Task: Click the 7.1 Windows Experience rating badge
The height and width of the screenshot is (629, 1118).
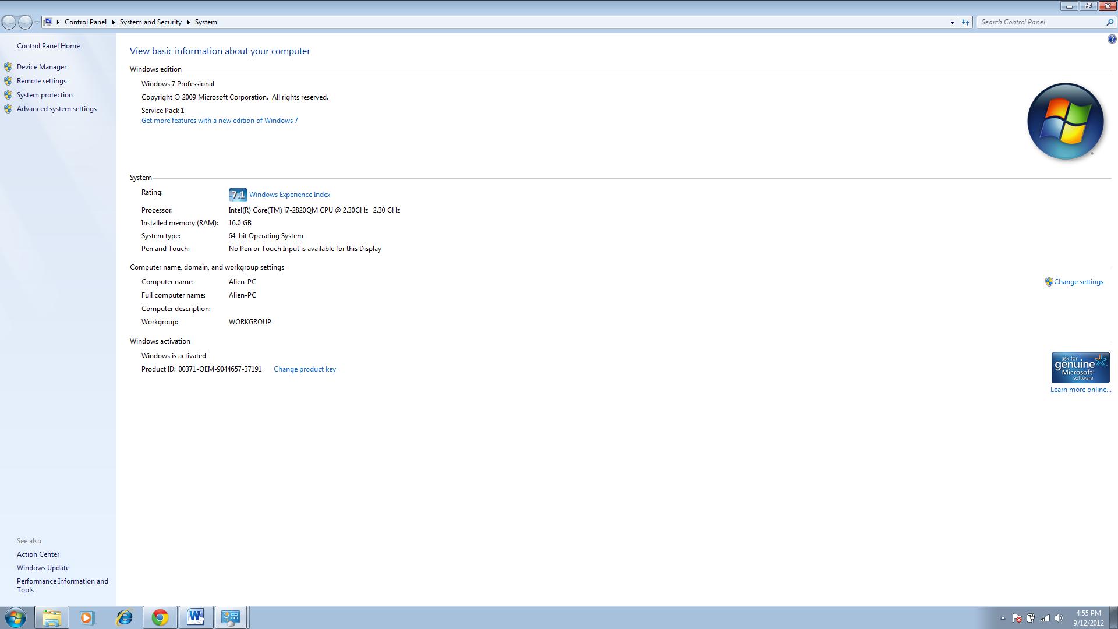Action: [x=238, y=195]
